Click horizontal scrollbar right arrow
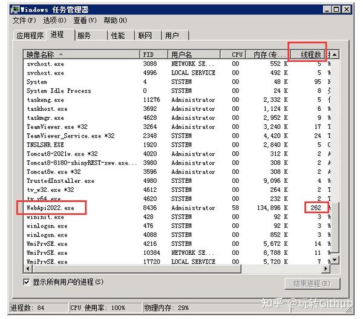Viewport: 363px width, 319px height. click(x=326, y=269)
